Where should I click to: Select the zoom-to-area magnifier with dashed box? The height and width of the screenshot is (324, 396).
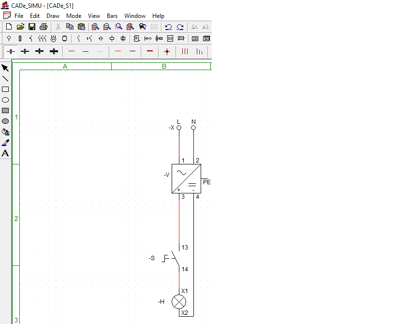pos(118,27)
